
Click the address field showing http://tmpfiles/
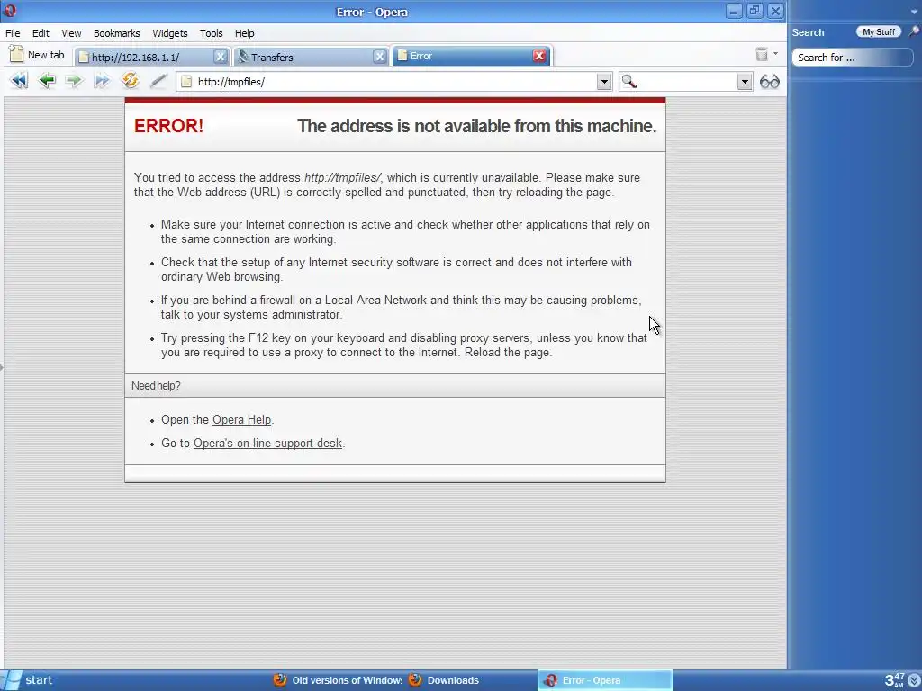point(394,82)
